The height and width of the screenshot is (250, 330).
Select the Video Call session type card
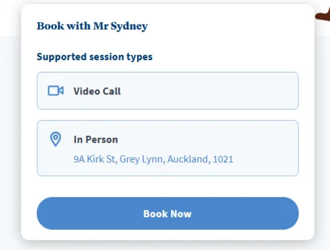[x=167, y=91]
